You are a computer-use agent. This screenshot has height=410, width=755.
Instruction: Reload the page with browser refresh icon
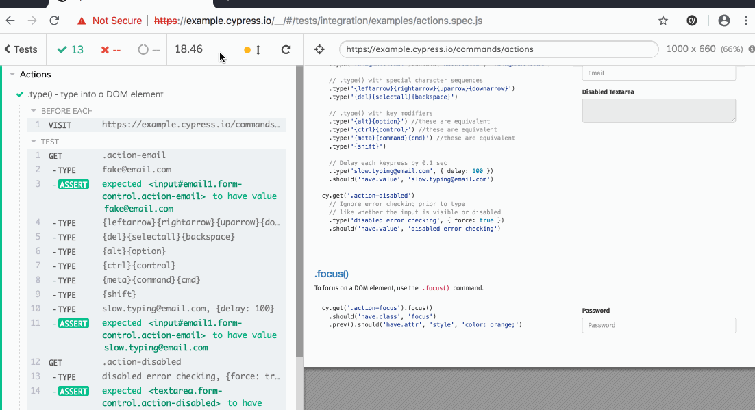tap(54, 21)
